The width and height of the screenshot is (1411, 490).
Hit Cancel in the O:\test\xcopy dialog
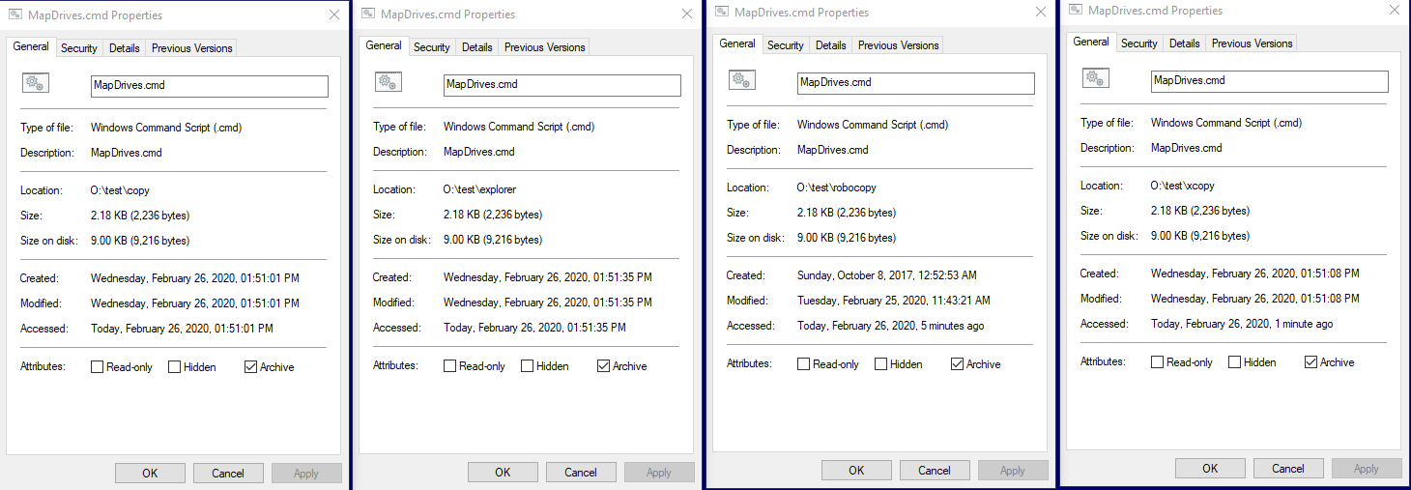[x=1287, y=469]
